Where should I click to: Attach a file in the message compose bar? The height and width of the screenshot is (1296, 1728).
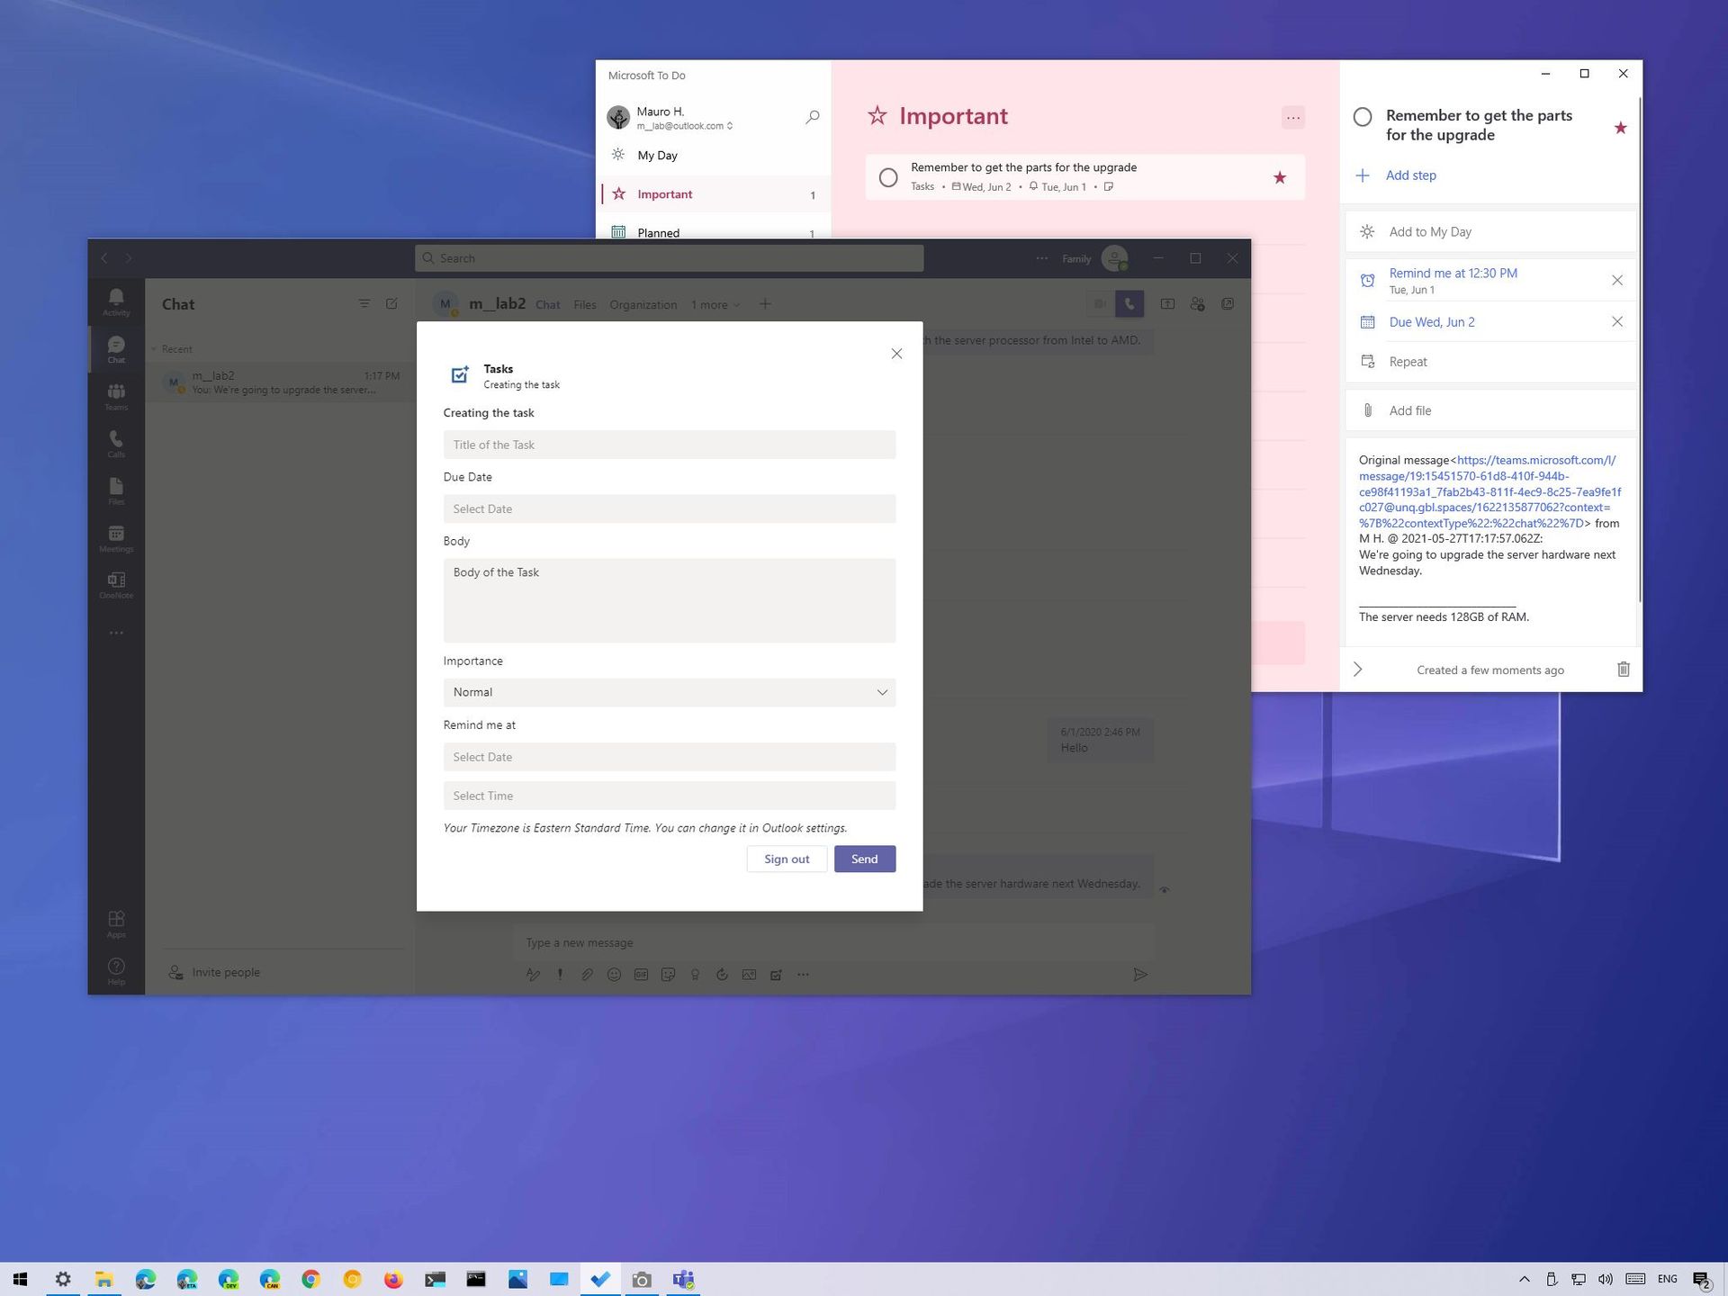[x=587, y=974]
